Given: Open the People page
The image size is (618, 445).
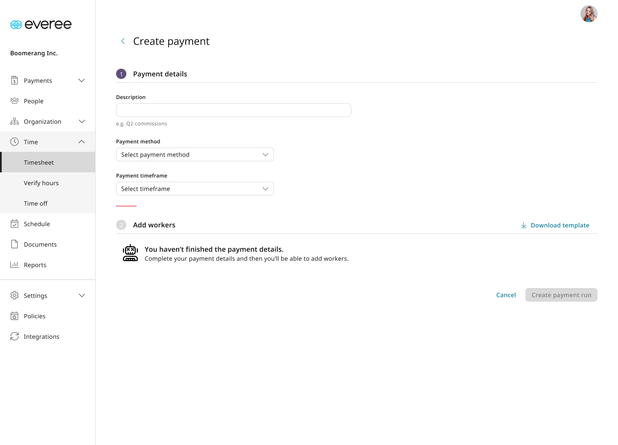Looking at the screenshot, I should tap(48, 101).
